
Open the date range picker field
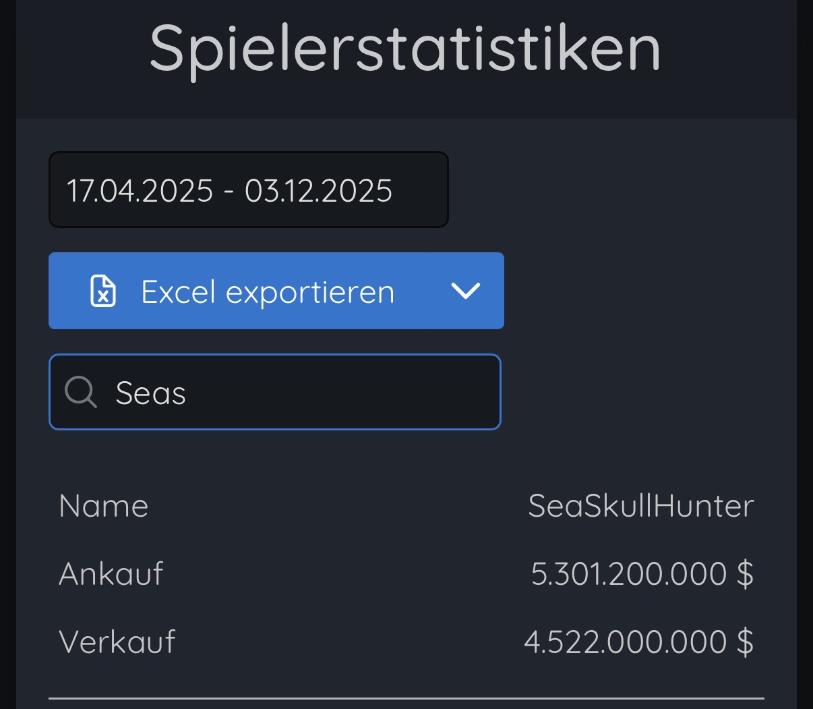[x=249, y=190]
